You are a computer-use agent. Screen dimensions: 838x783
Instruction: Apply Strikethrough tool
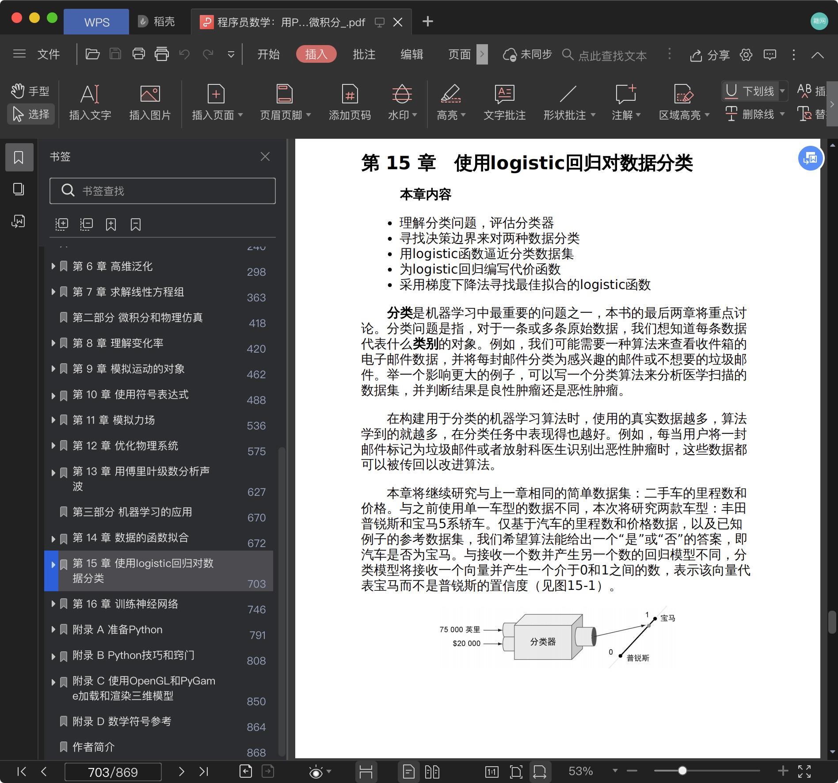click(750, 114)
